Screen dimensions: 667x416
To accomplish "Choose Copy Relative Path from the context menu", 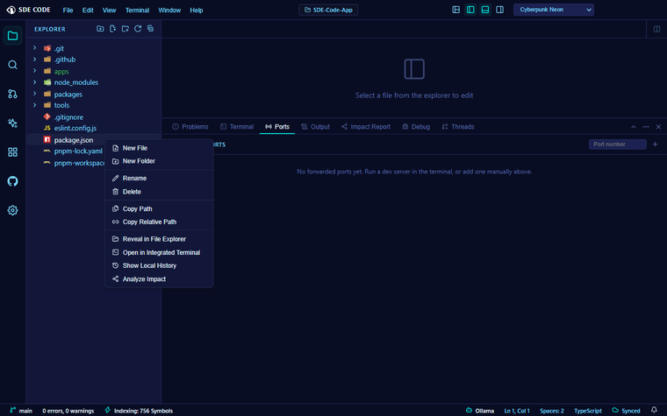I will [159, 222].
